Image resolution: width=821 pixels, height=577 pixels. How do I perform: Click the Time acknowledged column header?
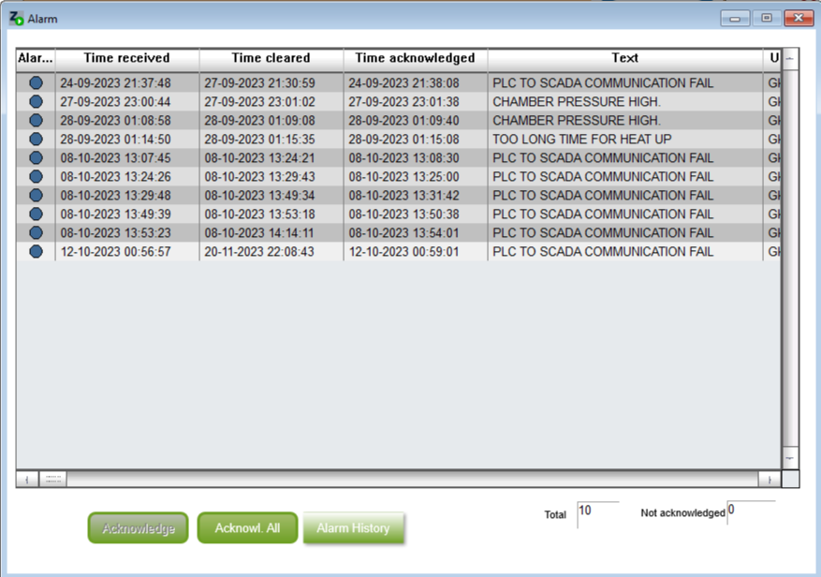click(x=416, y=59)
